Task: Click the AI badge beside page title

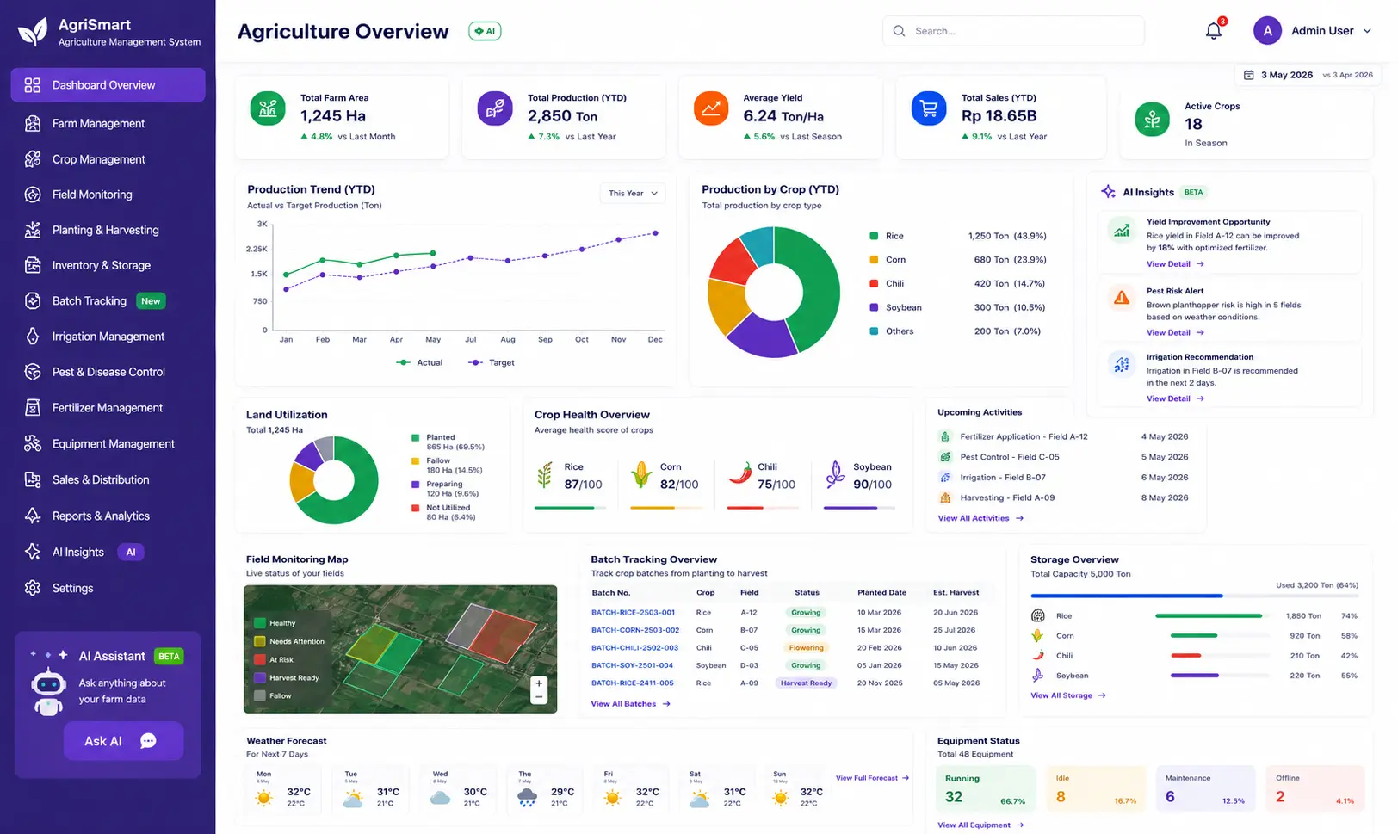Action: [x=485, y=31]
